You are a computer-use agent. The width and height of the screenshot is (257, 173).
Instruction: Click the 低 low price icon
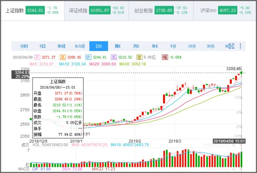[114, 57]
